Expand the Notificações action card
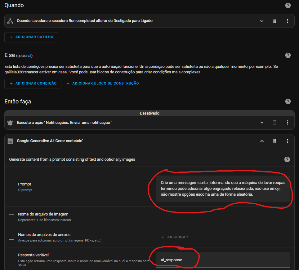 [262, 123]
